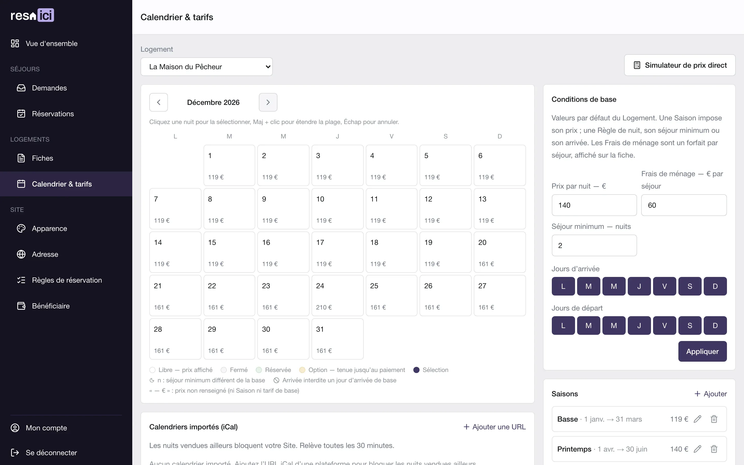The height and width of the screenshot is (465, 744).
Task: Click the Décembre 2026 month label
Action: (213, 102)
